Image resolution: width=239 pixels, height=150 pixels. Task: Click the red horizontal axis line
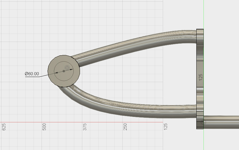[86, 122]
